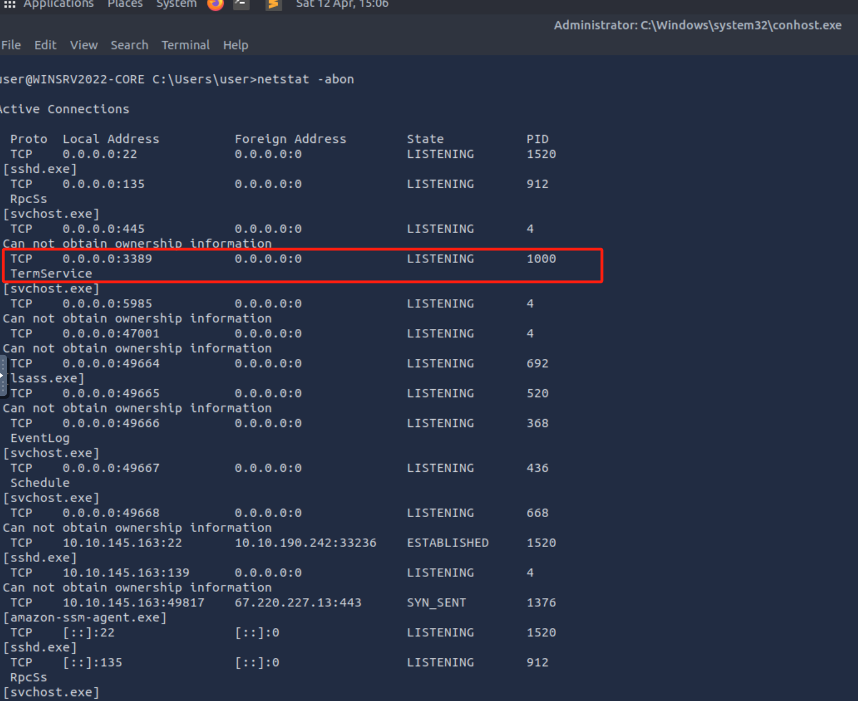Click foreign address '10.10.190.242:33236'
Viewport: 858px width, 701px height.
pos(305,543)
